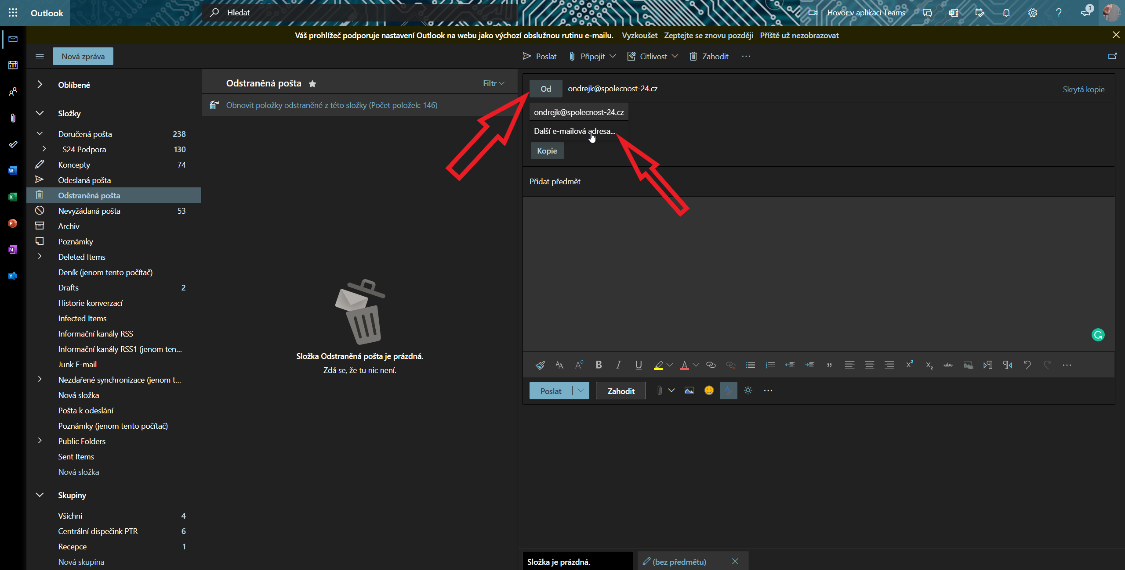The image size is (1125, 570).
Task: Toggle the formatting options button
Action: (728, 391)
